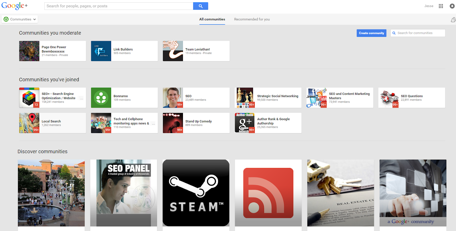456x231 pixels.
Task: Open Local Search community title
Action: coord(51,121)
